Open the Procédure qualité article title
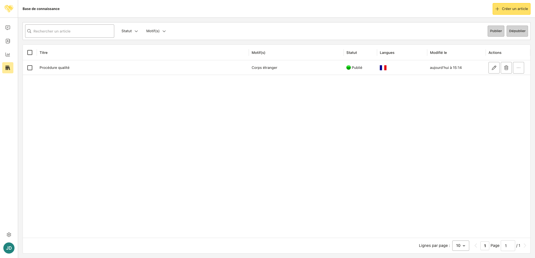Viewport: 535px width, 258px height. (54, 67)
